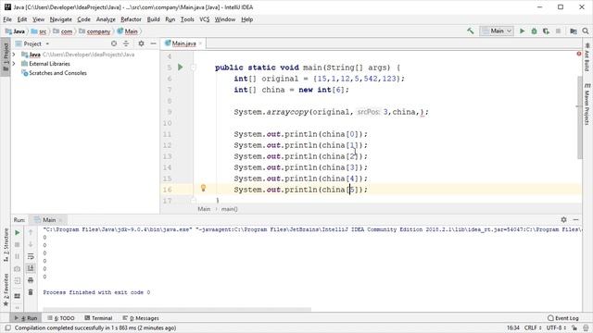
Task: Start debugging with the bug icon
Action: [534, 31]
